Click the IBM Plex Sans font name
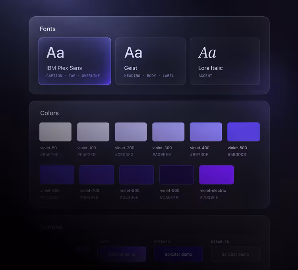 pyautogui.click(x=64, y=68)
